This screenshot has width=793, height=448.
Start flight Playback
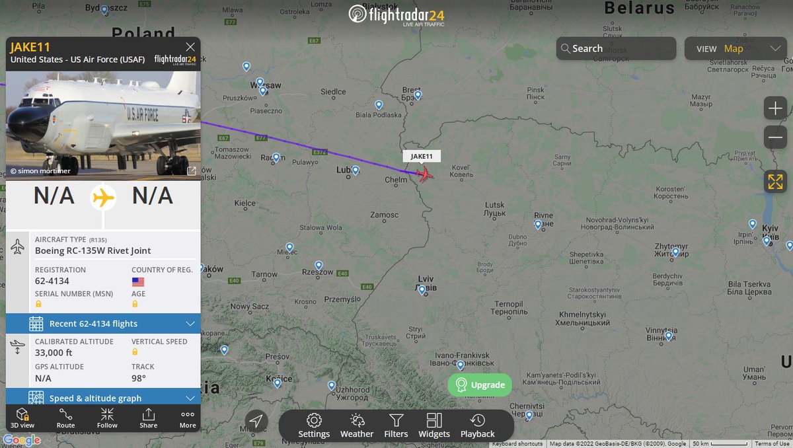point(477,426)
